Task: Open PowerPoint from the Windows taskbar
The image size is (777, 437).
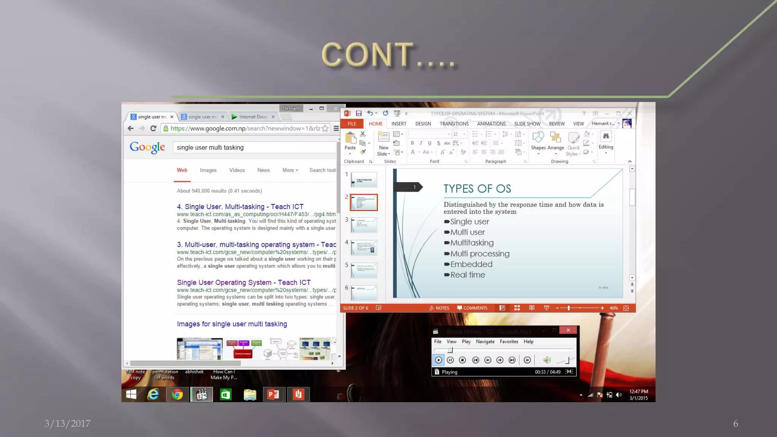Action: coord(274,395)
